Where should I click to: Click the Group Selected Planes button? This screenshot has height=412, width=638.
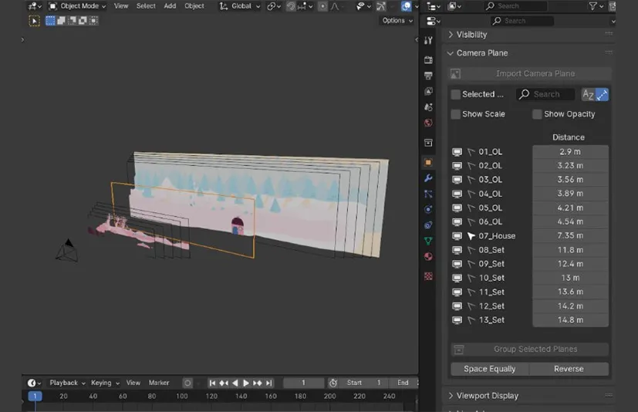click(530, 350)
